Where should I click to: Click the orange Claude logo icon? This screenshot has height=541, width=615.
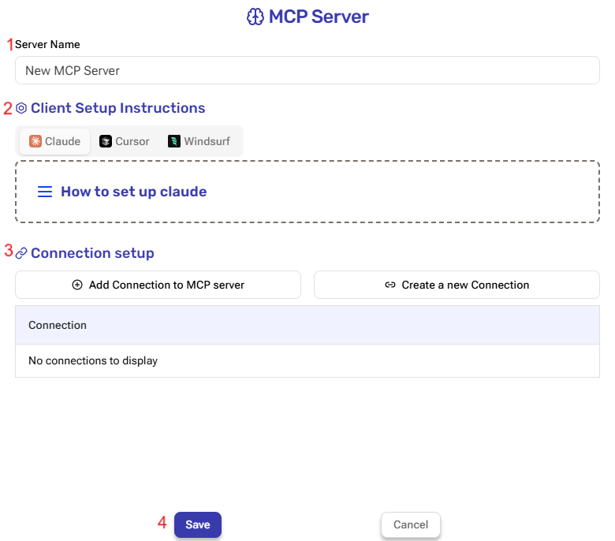coord(35,141)
